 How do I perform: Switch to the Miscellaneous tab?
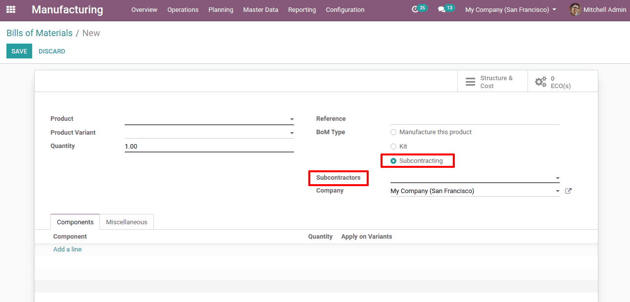127,222
